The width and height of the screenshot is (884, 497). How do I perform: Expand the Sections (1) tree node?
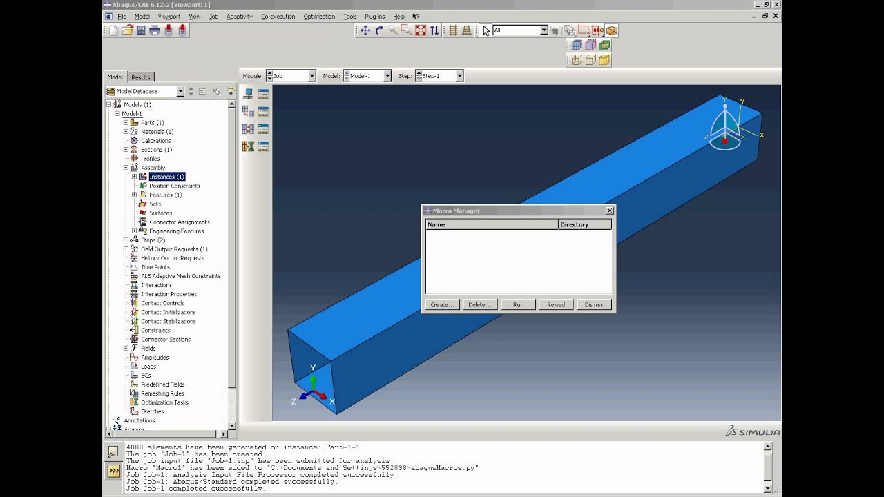[126, 149]
